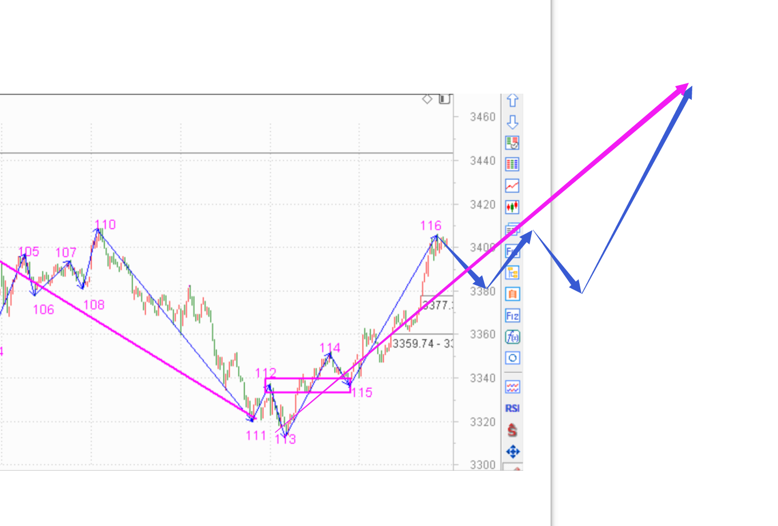This screenshot has width=778, height=526.
Task: Open the f(x) formula function icon
Action: (512, 337)
